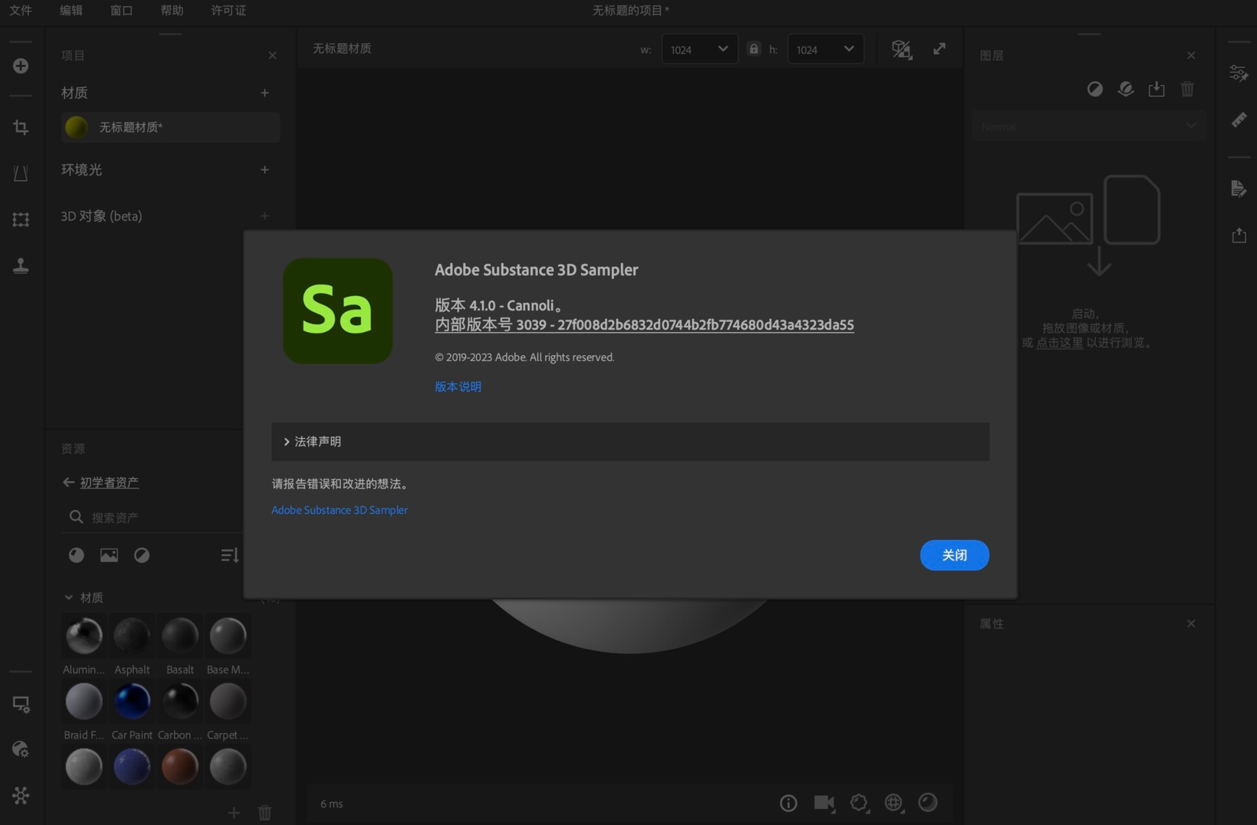Image resolution: width=1257 pixels, height=825 pixels.
Task: Close the 图层 layers panel
Action: [x=1191, y=55]
